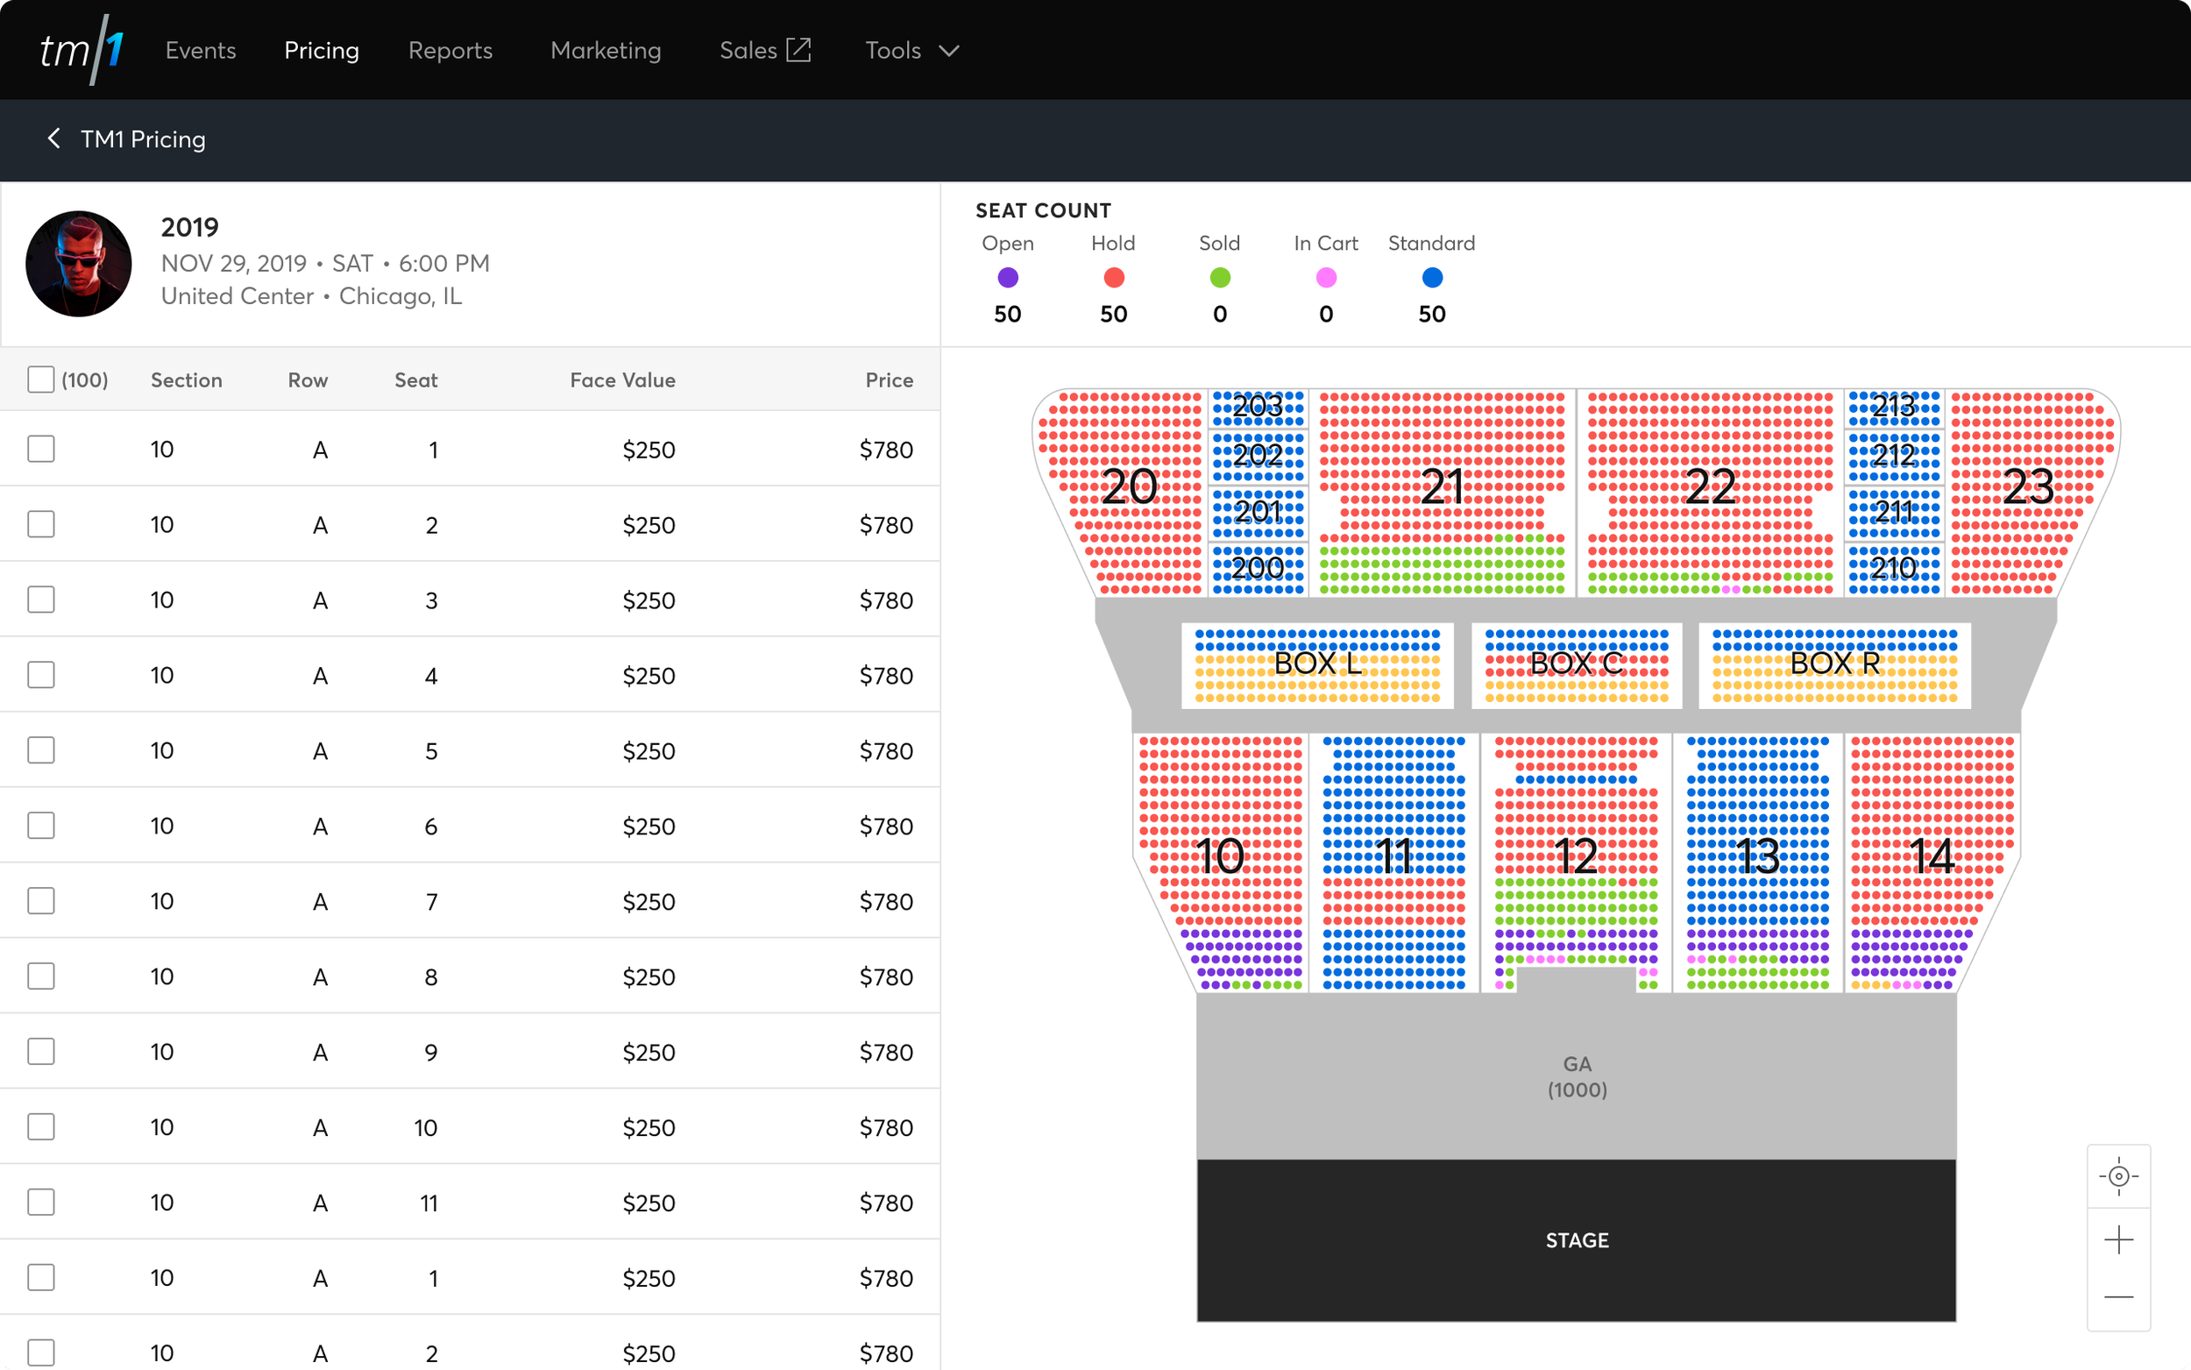The width and height of the screenshot is (2191, 1370).
Task: Toggle the select-all (100) checkbox
Action: tap(41, 380)
